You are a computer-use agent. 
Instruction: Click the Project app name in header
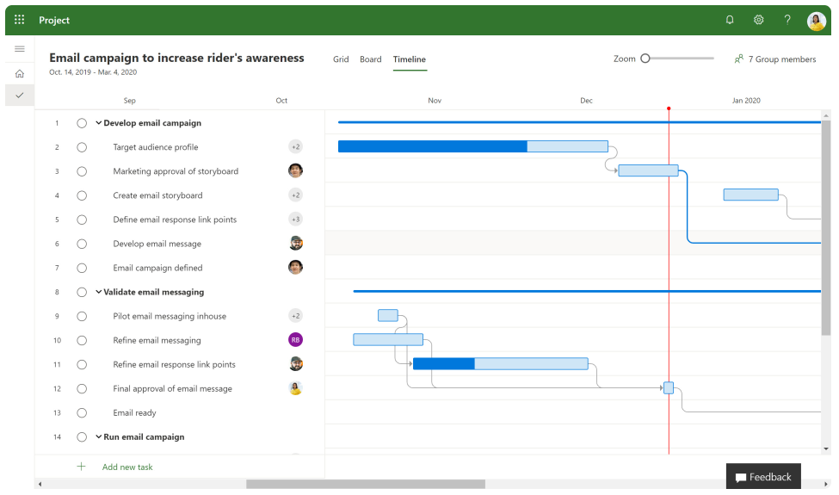point(54,20)
